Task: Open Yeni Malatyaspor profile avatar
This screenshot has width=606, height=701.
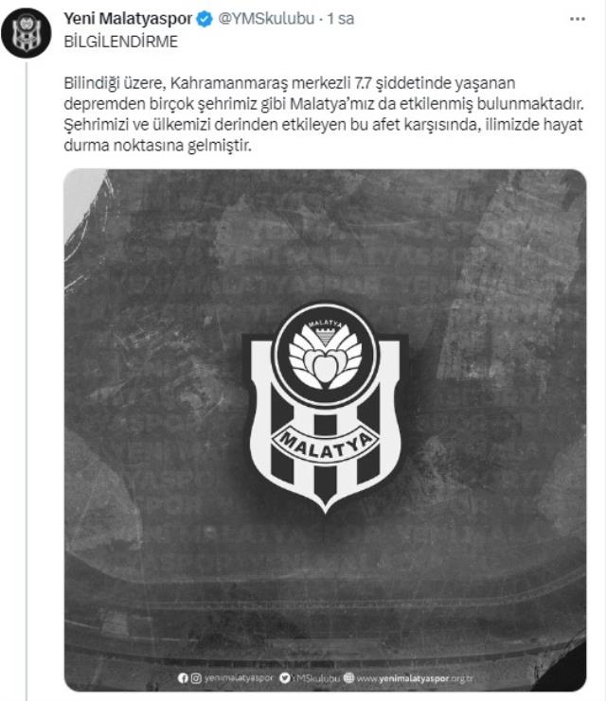Action: click(26, 32)
